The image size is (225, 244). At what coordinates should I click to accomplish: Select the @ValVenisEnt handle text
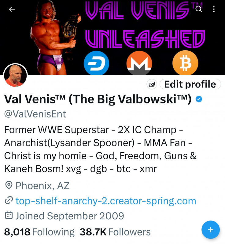point(35,114)
